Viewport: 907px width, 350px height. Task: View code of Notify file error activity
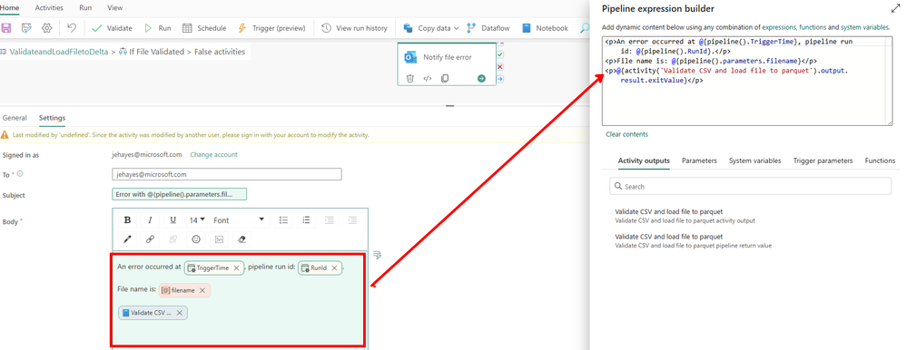pos(428,79)
